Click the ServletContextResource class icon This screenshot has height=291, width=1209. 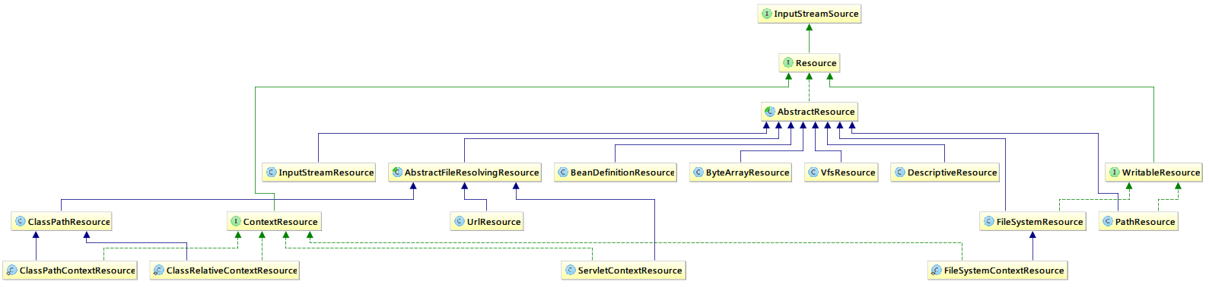[570, 270]
